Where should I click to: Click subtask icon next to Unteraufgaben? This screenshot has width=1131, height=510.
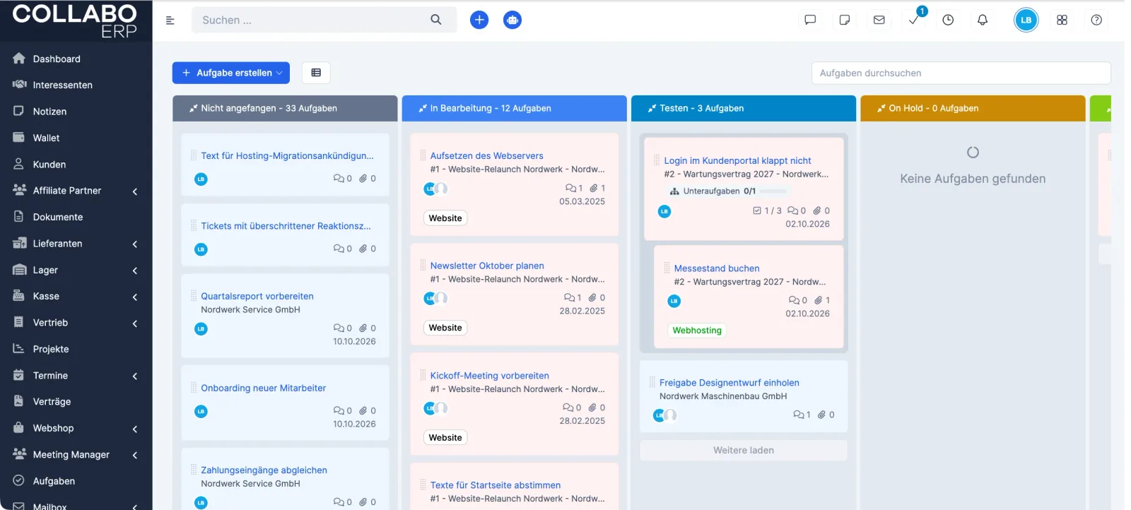[674, 191]
